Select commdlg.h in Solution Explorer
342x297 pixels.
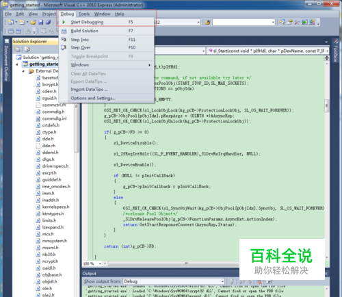(50, 112)
